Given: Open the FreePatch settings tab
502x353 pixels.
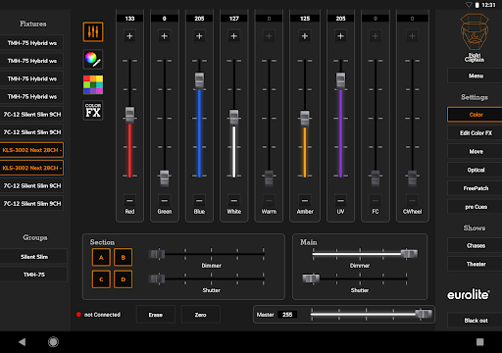Looking at the screenshot, I should 476,188.
